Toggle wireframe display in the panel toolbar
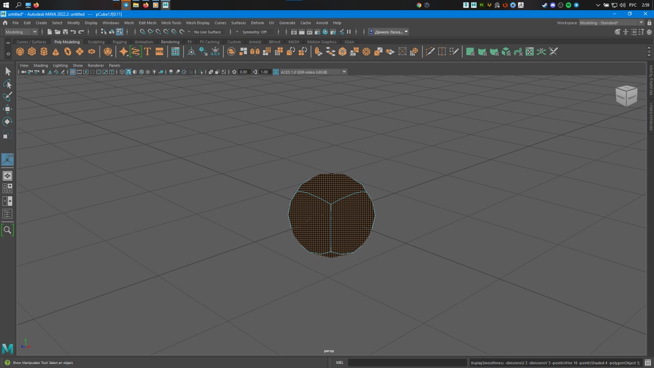 (x=122, y=72)
